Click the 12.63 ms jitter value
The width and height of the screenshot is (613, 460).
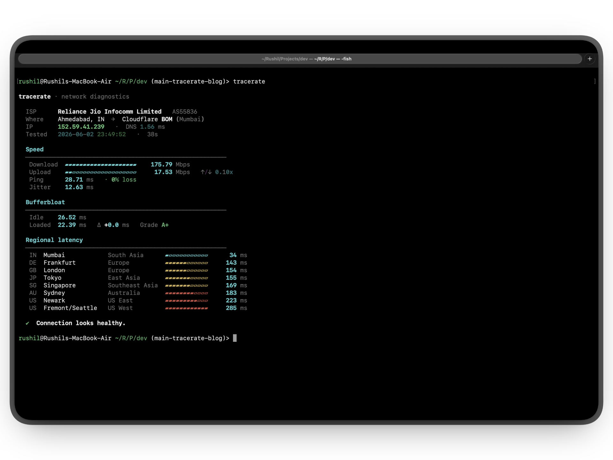click(79, 187)
